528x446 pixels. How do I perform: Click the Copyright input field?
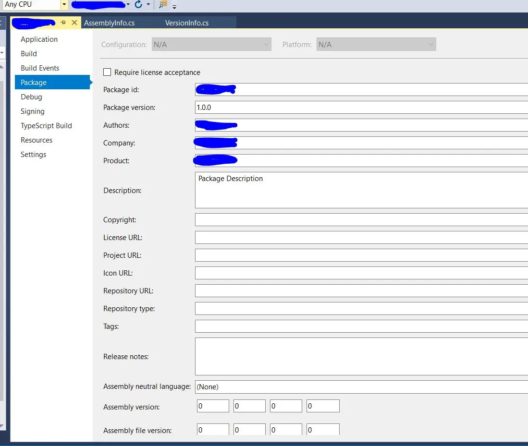(361, 220)
